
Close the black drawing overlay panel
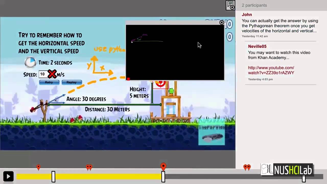[221, 23]
